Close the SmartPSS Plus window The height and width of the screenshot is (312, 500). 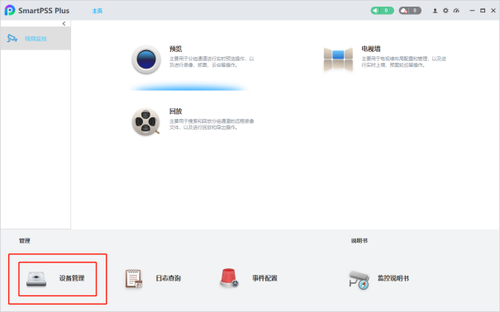(x=493, y=11)
